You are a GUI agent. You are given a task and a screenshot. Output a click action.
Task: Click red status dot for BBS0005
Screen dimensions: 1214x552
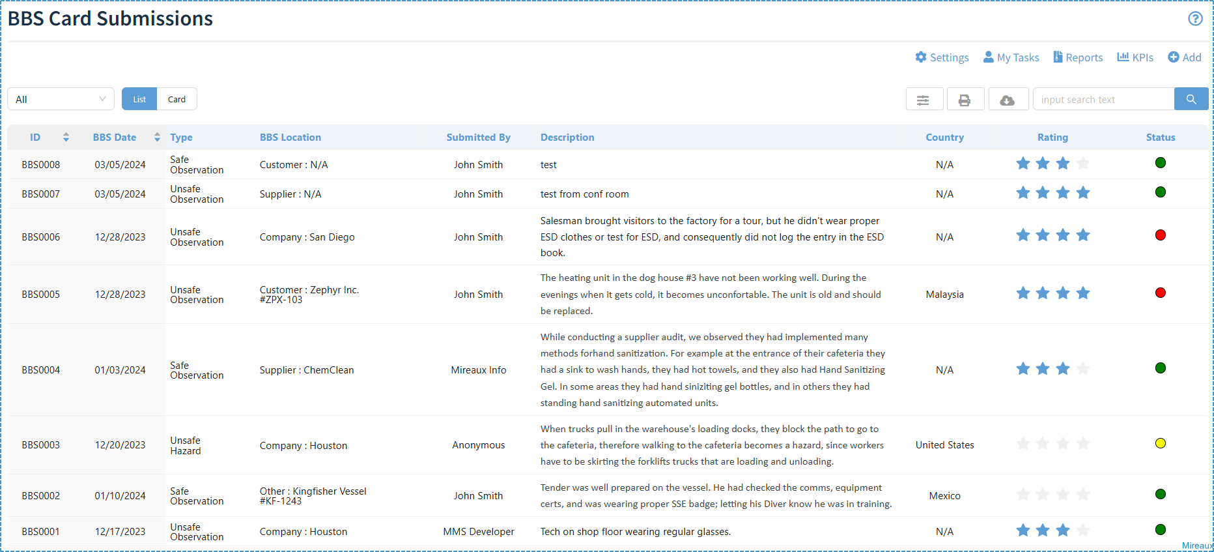click(x=1161, y=293)
